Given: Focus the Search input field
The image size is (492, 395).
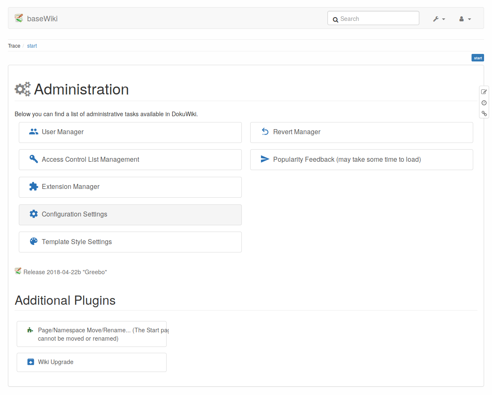Looking at the screenshot, I should click(376, 18).
